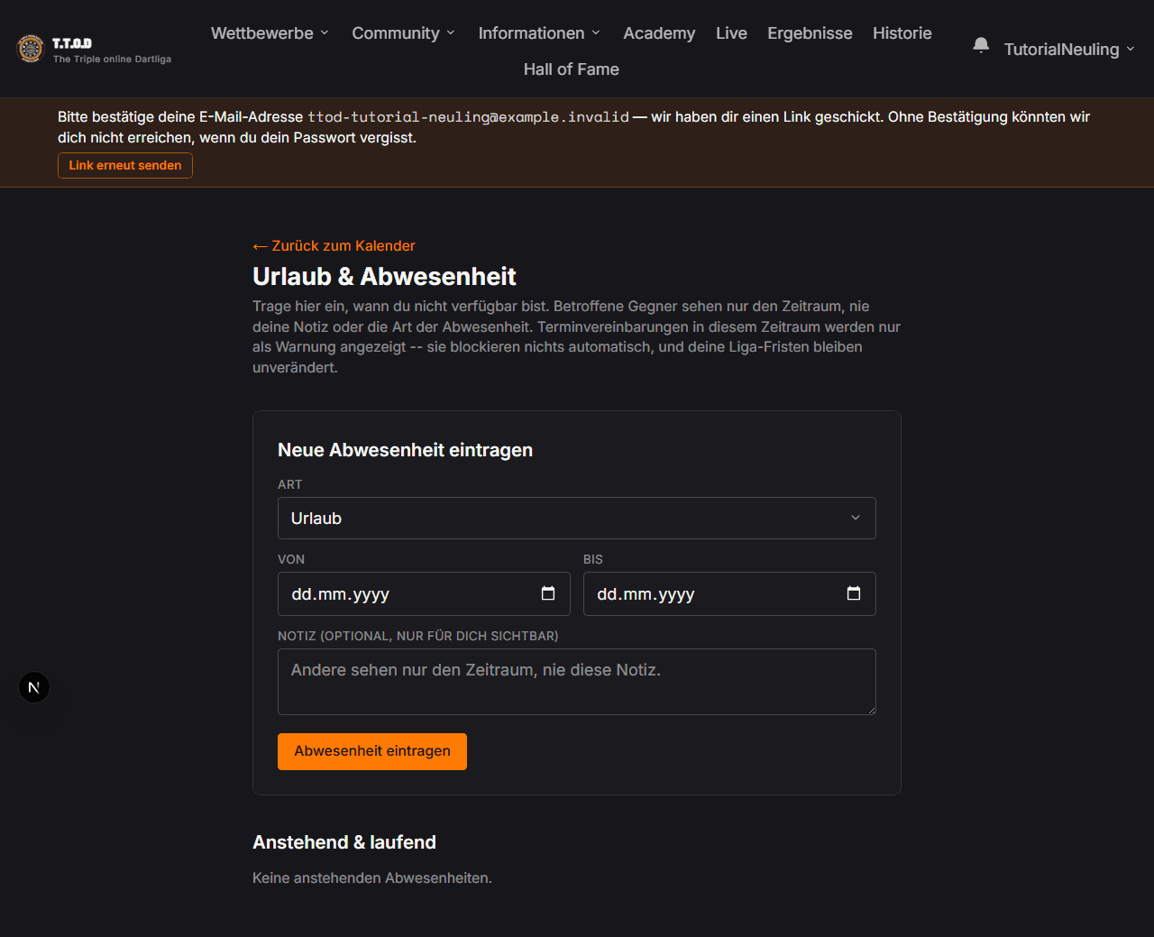Screen dimensions: 1154x937
Task: Go to the Academy page
Action: [659, 33]
